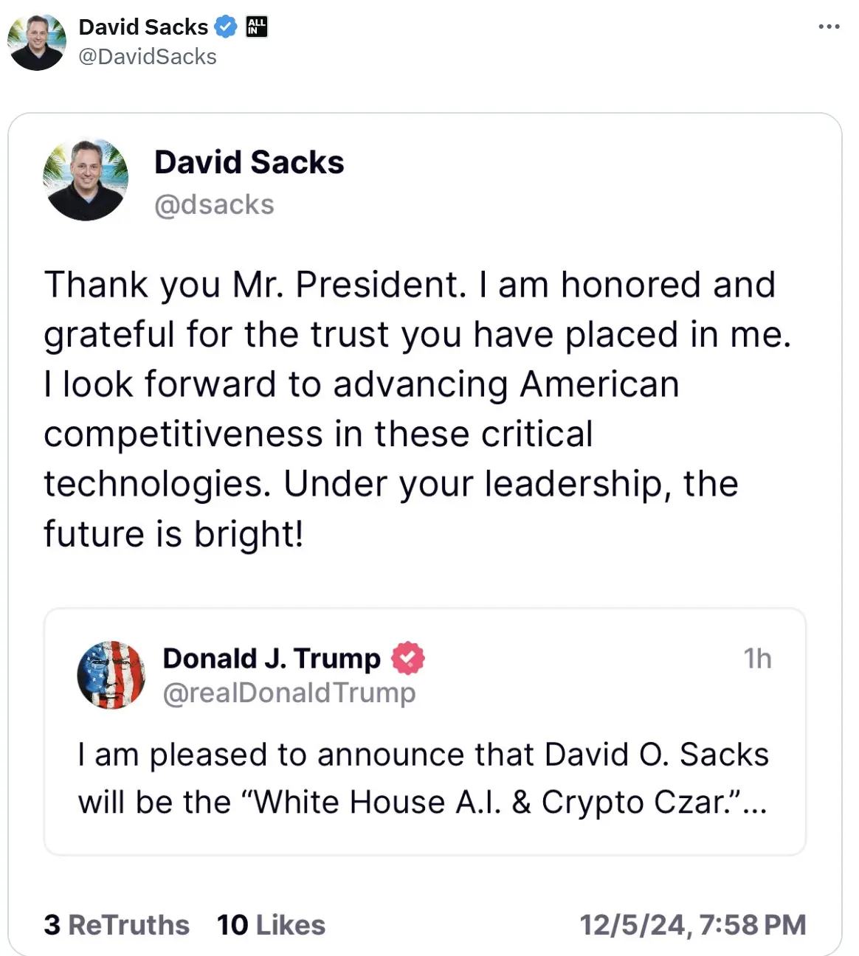Click the red verified badge next to Donald J. Trump
Image resolution: width=859 pixels, height=956 pixels.
pos(410,659)
